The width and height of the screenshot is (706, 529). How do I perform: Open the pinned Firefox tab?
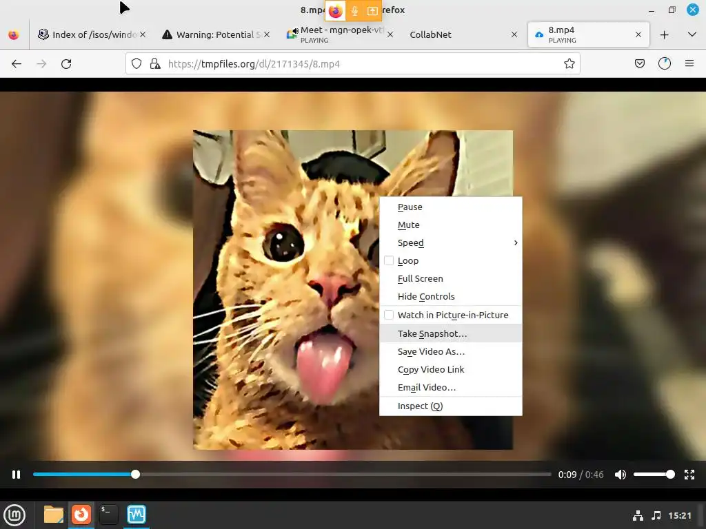click(14, 34)
